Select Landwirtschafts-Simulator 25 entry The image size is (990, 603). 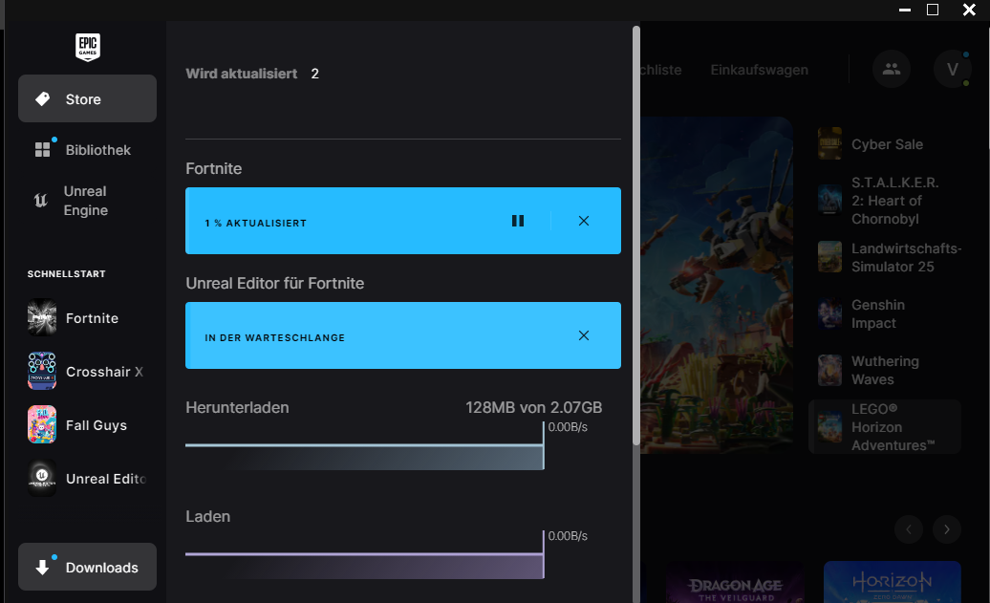point(885,258)
